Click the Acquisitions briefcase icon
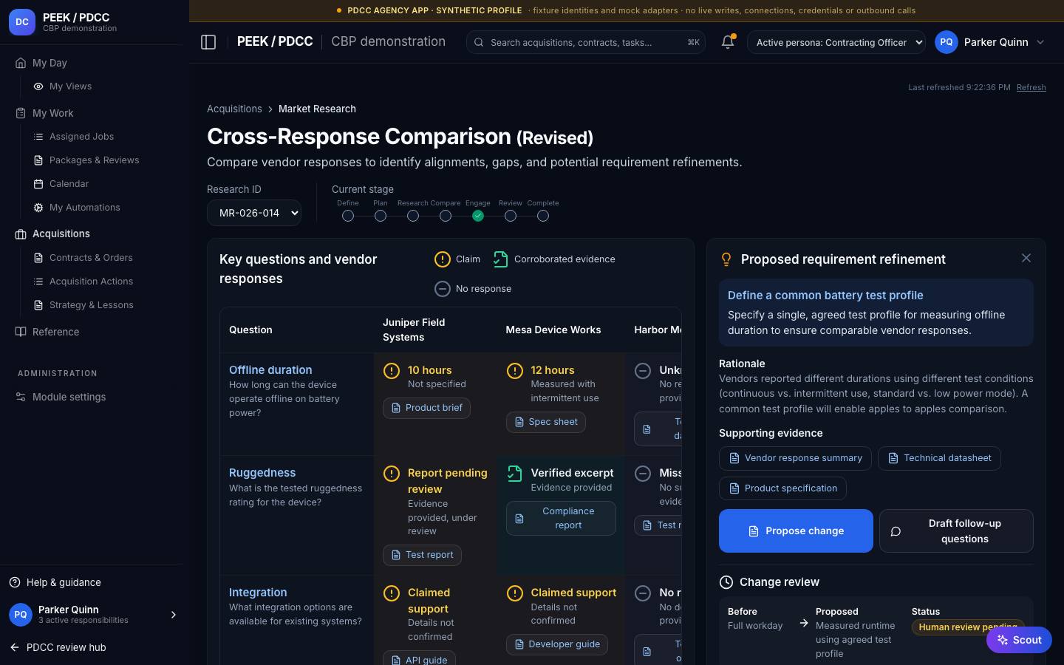This screenshot has width=1064, height=665. pos(21,234)
